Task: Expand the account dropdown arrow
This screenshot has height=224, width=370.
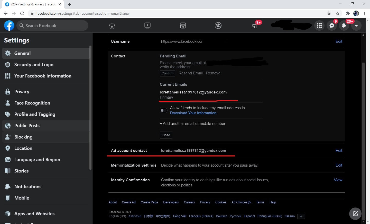Action: (x=356, y=25)
